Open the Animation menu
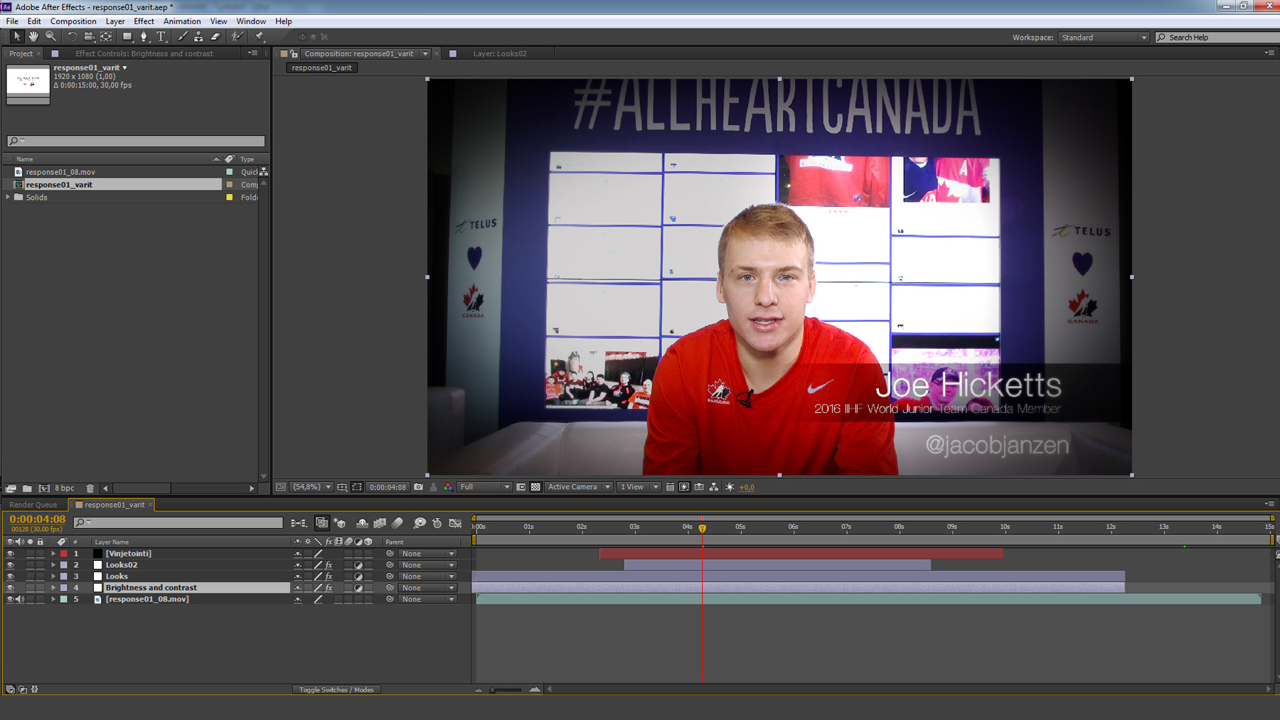The height and width of the screenshot is (720, 1280). 182,21
